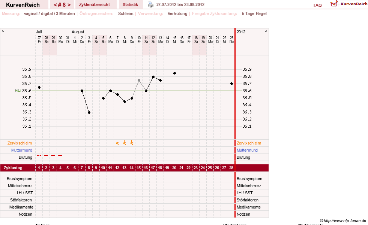Click the right-side Störfaktoren label
This screenshot has width=368, height=225.
[248, 200]
